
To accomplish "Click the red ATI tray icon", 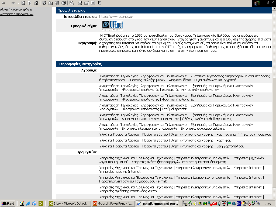I will coord(214,204).
